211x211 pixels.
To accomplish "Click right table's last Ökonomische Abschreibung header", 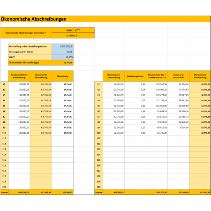I will (x=200, y=76).
